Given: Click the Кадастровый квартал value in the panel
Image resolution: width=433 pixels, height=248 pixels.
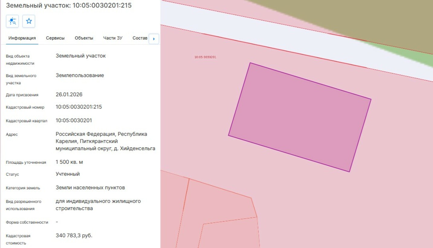Looking at the screenshot, I should (74, 120).
